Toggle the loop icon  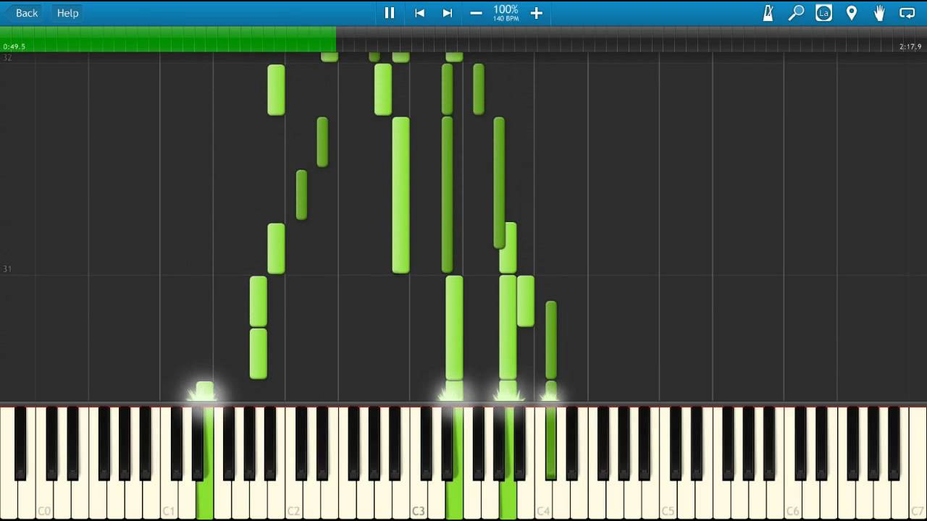pyautogui.click(x=907, y=13)
